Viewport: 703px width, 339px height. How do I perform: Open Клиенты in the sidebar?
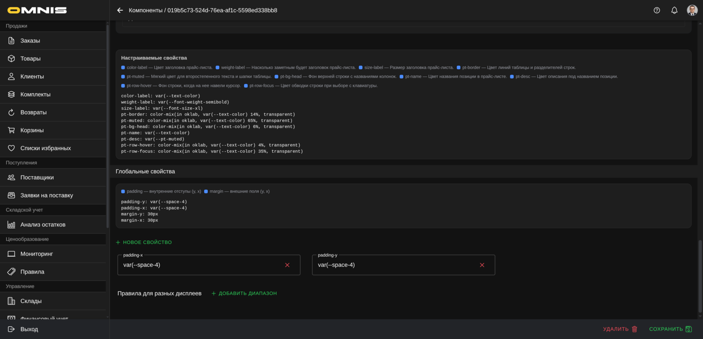32,77
